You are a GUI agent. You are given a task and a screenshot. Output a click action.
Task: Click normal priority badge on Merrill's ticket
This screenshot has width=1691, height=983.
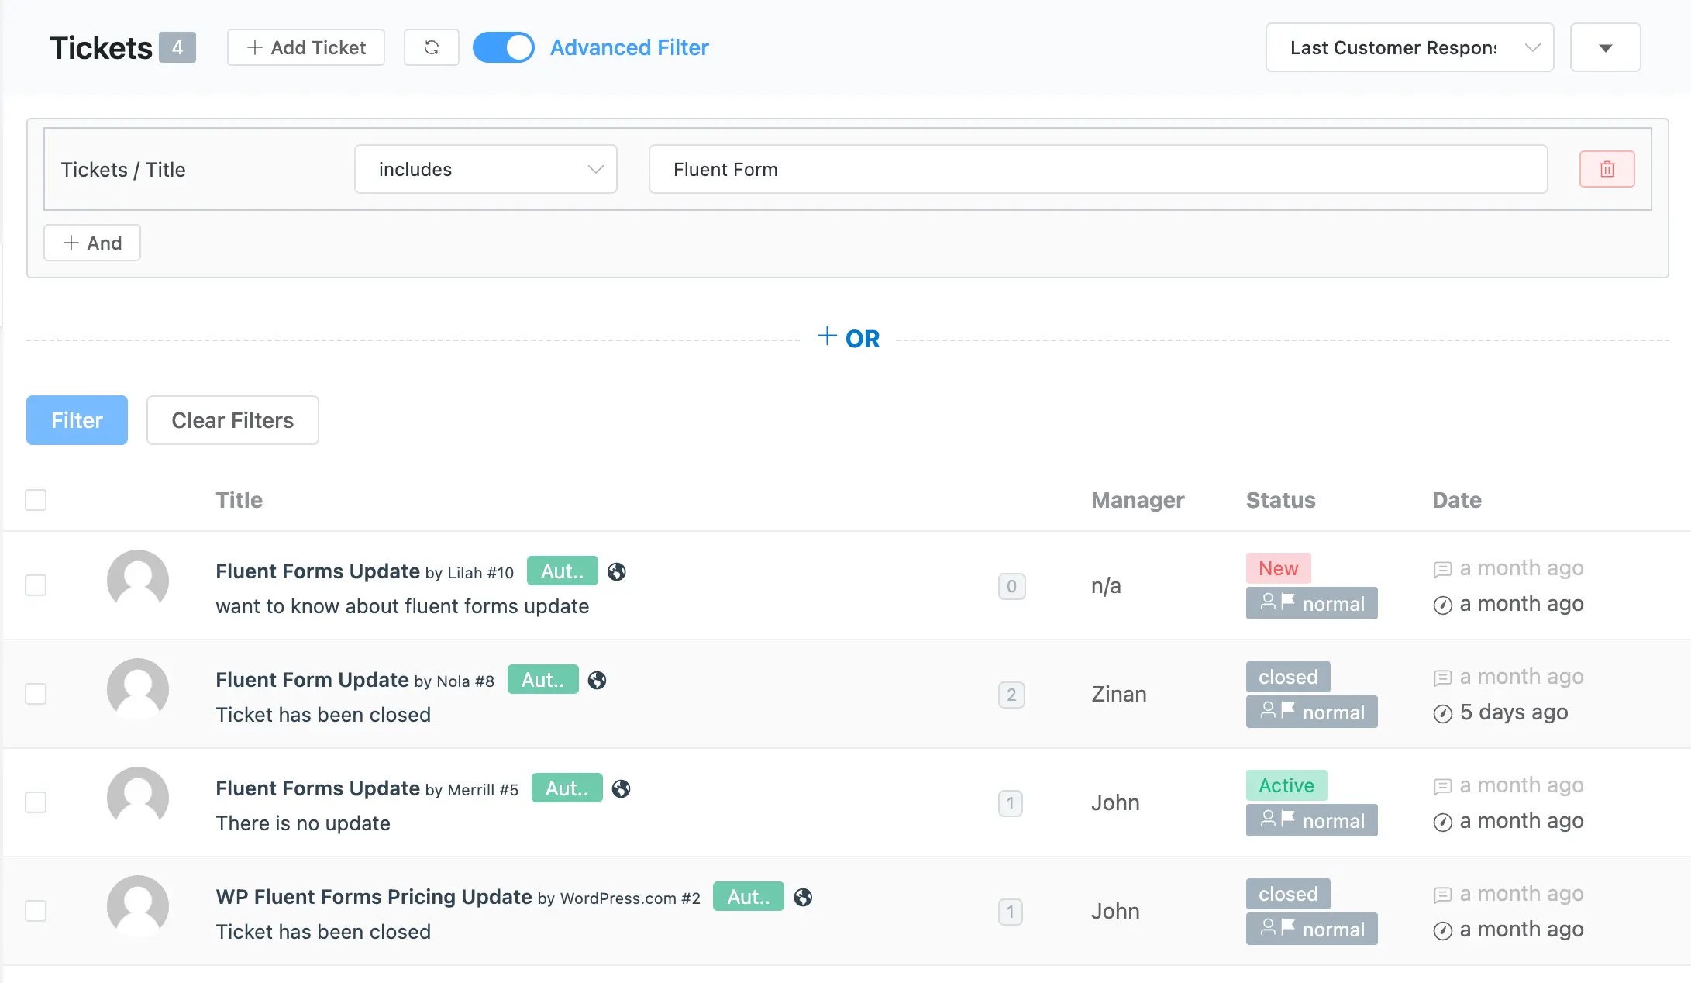click(x=1312, y=820)
